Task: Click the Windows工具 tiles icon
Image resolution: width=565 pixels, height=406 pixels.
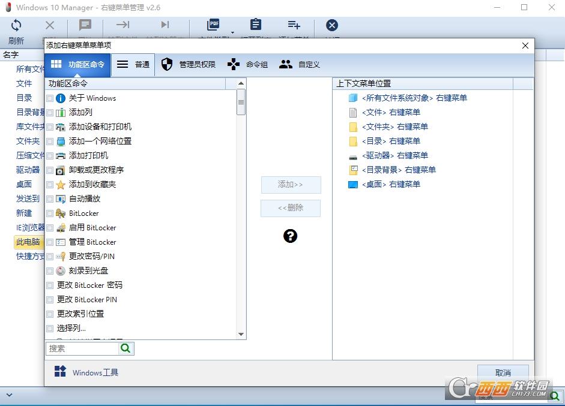Action: pyautogui.click(x=60, y=371)
